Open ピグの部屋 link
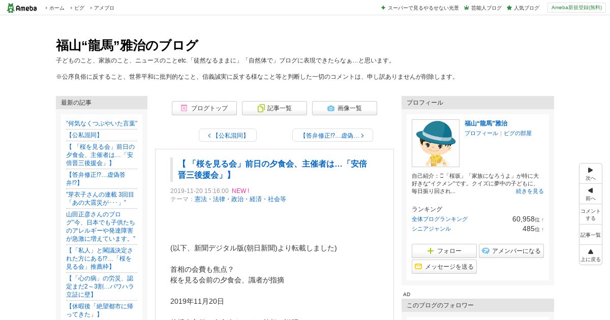 (x=517, y=133)
